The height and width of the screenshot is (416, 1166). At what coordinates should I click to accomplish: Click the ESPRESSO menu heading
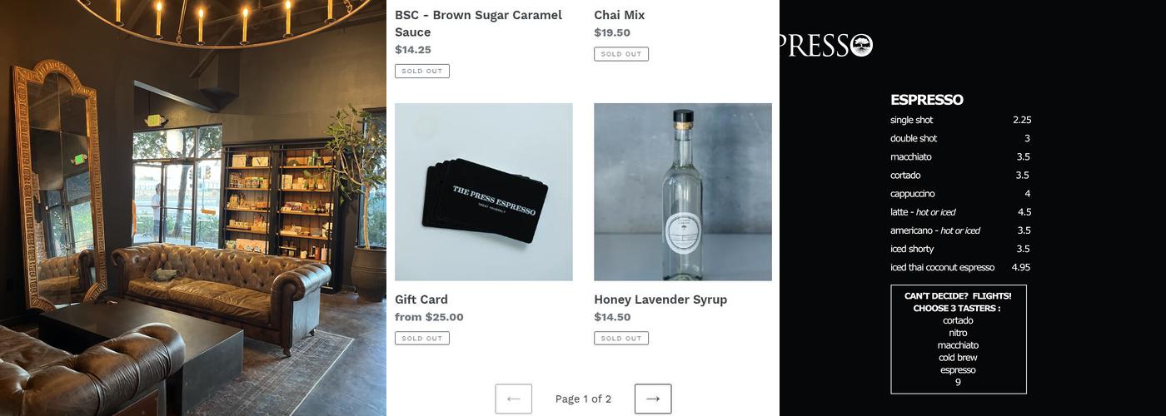coord(927,100)
